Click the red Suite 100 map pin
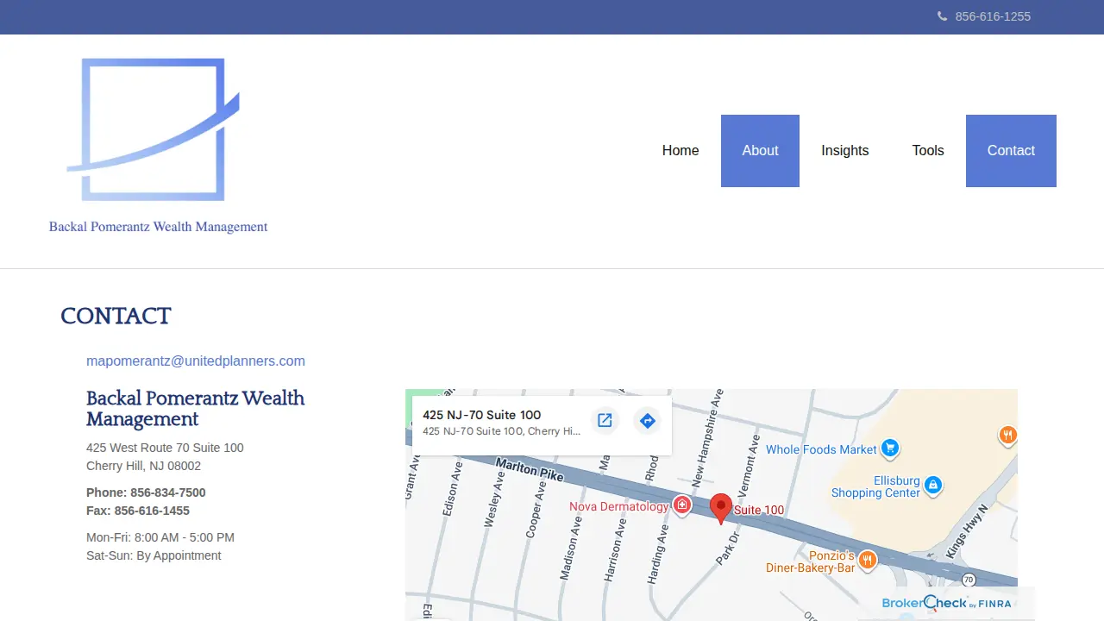 coord(721,509)
